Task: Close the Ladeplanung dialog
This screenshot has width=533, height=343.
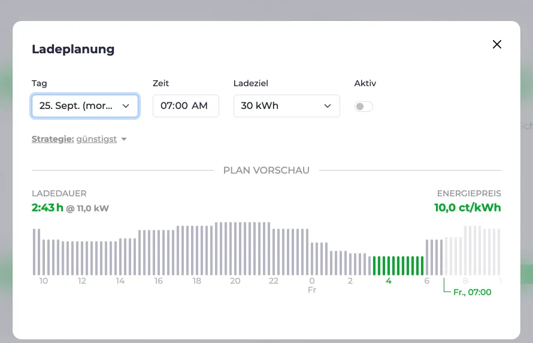Action: point(496,44)
